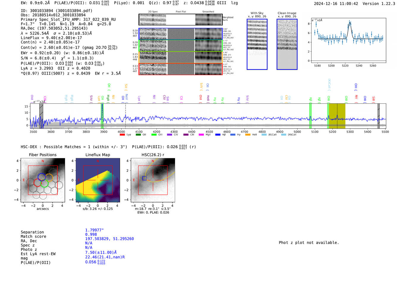Viewport: 416px width, 283px height.
Task: Open the Weighted Sum 2D spectrum strip
Action: click(x=180, y=20)
